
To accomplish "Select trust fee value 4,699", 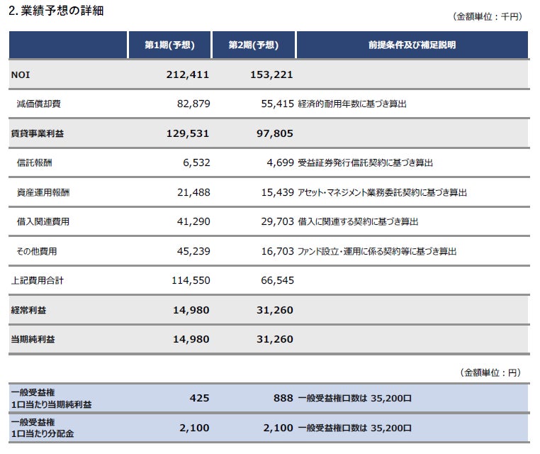I will coord(281,162).
